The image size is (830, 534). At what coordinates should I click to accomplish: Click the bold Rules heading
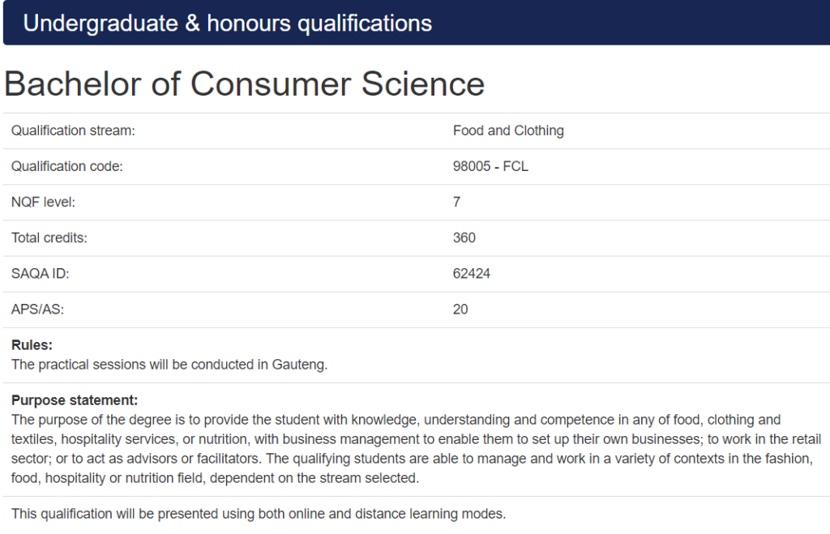(x=32, y=345)
